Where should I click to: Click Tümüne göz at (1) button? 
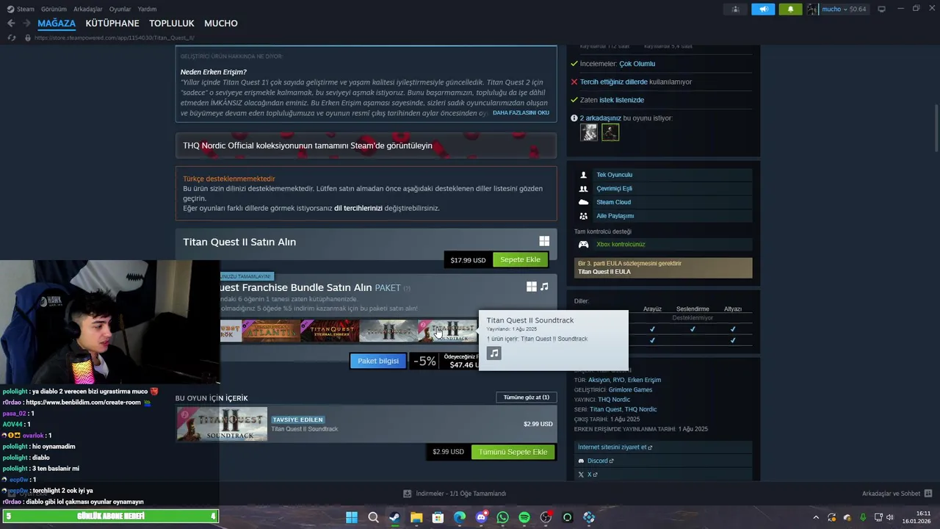point(526,397)
